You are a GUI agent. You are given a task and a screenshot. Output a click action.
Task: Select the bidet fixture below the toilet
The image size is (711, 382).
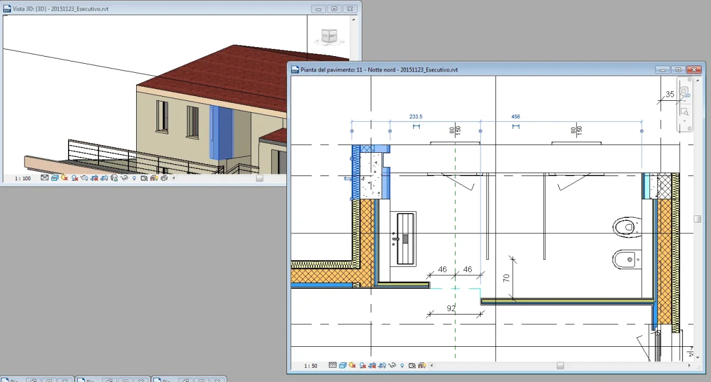(x=627, y=260)
